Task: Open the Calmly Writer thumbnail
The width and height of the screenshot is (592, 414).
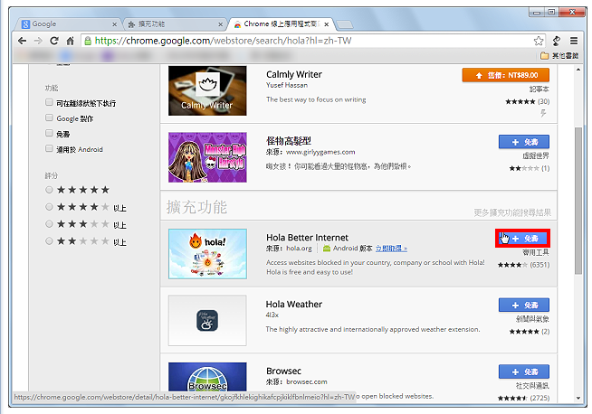Action: [x=207, y=90]
